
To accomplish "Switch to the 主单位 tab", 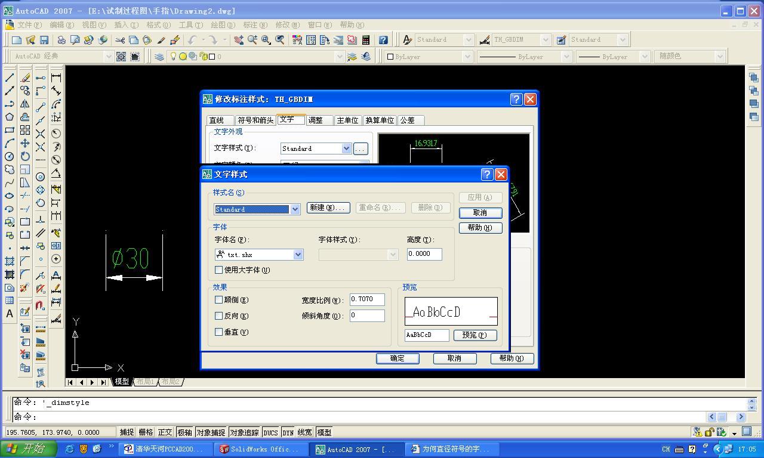I will pyautogui.click(x=347, y=120).
